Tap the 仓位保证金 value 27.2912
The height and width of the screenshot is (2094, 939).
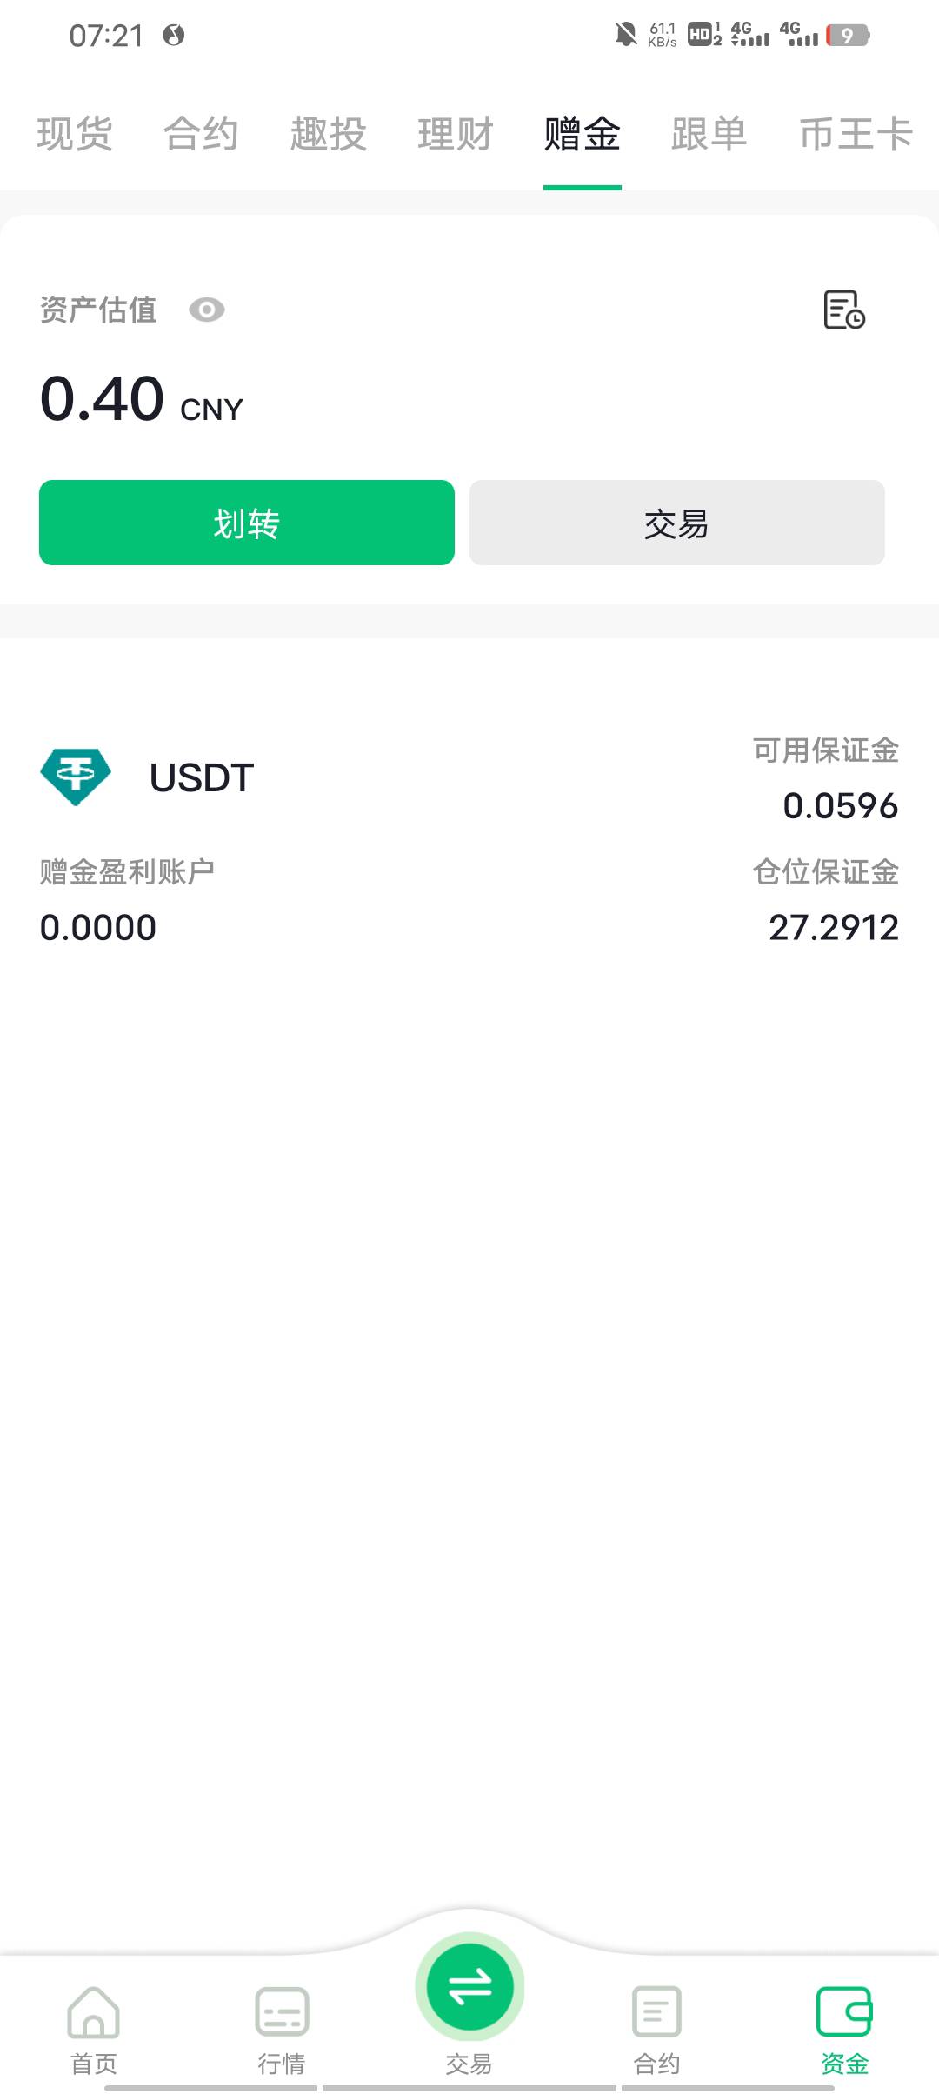pos(833,928)
